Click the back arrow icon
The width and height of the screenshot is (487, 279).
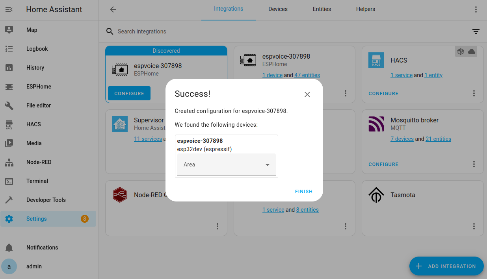coord(113,9)
